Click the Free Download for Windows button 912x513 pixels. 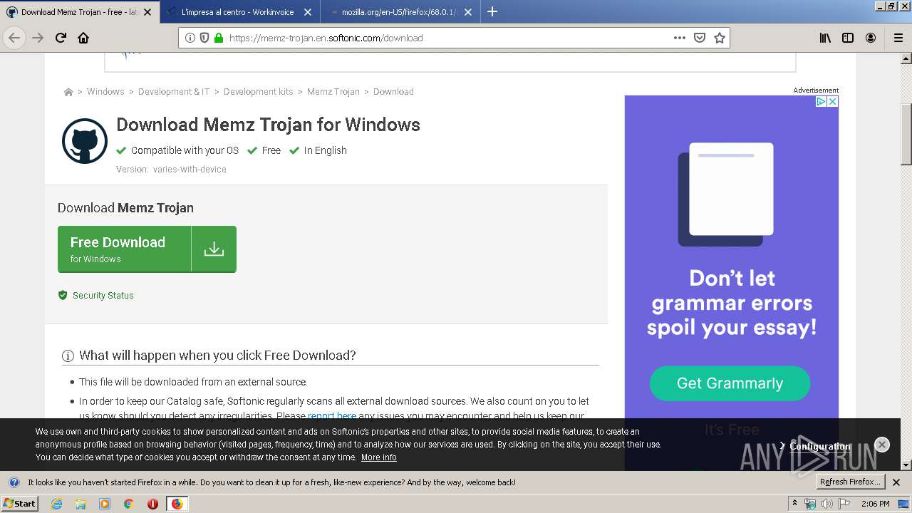tap(147, 249)
